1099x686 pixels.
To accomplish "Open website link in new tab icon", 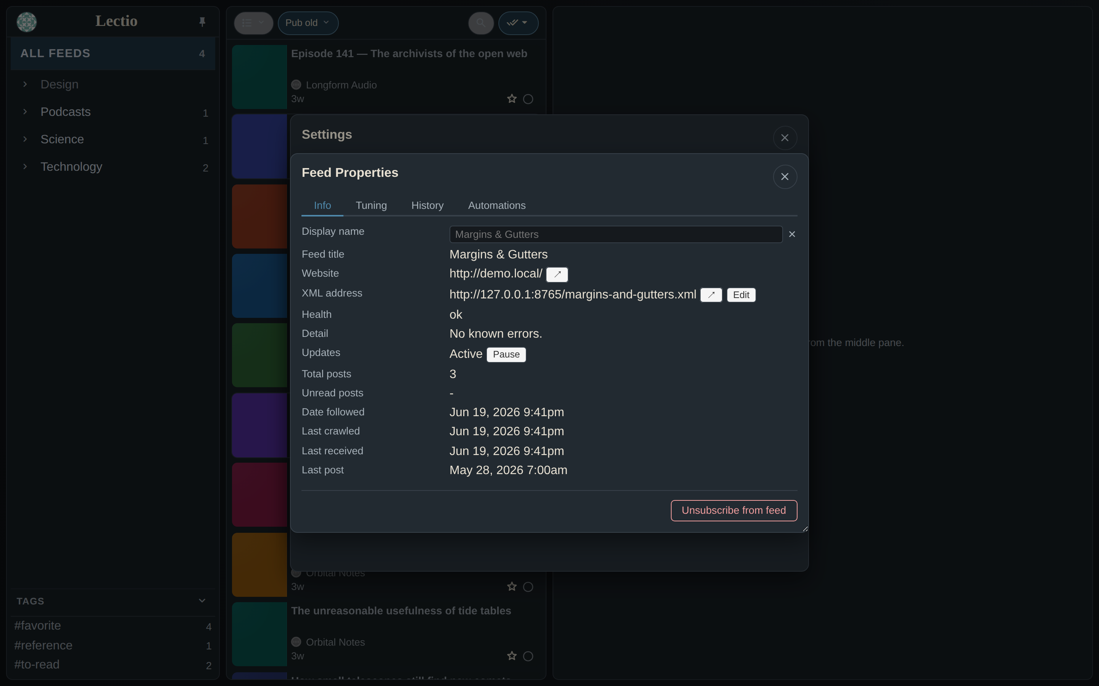I will (x=557, y=274).
